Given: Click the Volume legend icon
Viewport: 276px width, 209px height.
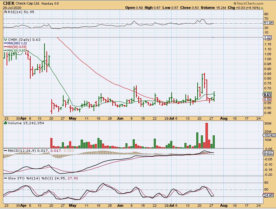Looking at the screenshot, I should (x=5, y=123).
